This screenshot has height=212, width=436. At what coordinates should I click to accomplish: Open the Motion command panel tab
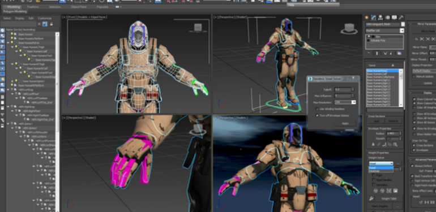point(387,18)
